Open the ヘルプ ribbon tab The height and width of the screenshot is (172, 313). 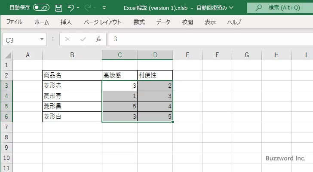click(x=234, y=22)
